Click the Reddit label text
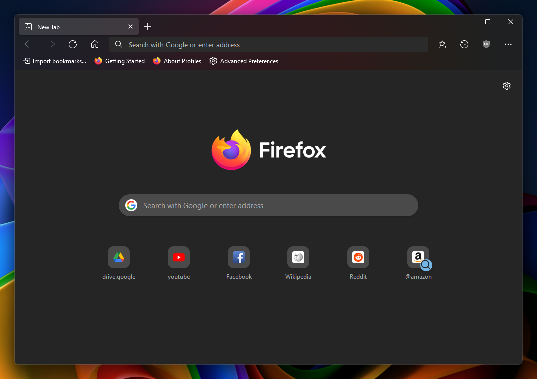 point(358,277)
